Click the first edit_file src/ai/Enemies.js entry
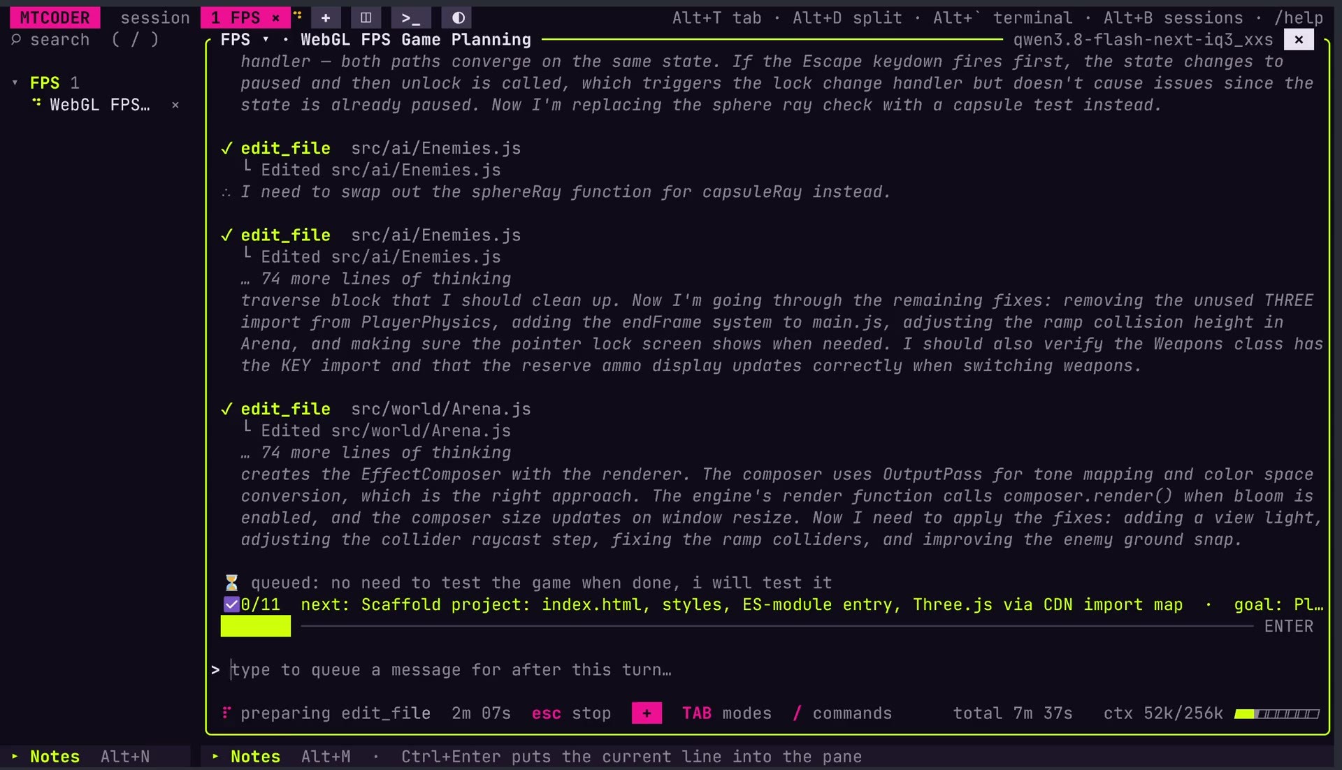 coord(371,148)
